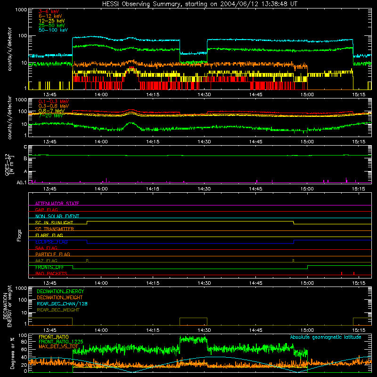The image size is (377, 377).
Task: Click the green 7-20 MeV legend entry
Action: (51, 115)
